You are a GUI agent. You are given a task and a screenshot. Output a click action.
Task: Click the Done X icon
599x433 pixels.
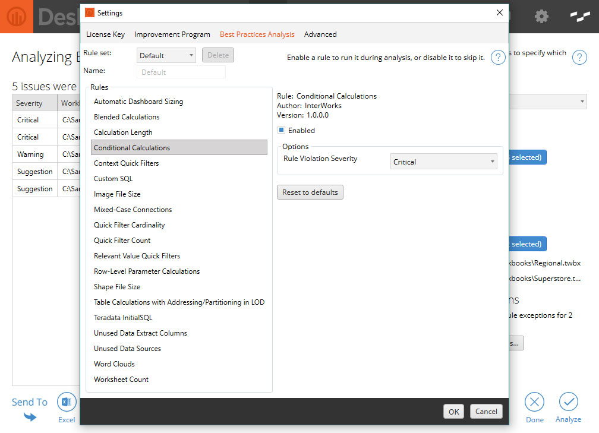click(534, 402)
